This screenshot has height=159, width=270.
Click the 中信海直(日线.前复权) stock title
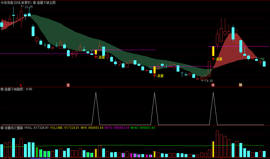click(16, 3)
